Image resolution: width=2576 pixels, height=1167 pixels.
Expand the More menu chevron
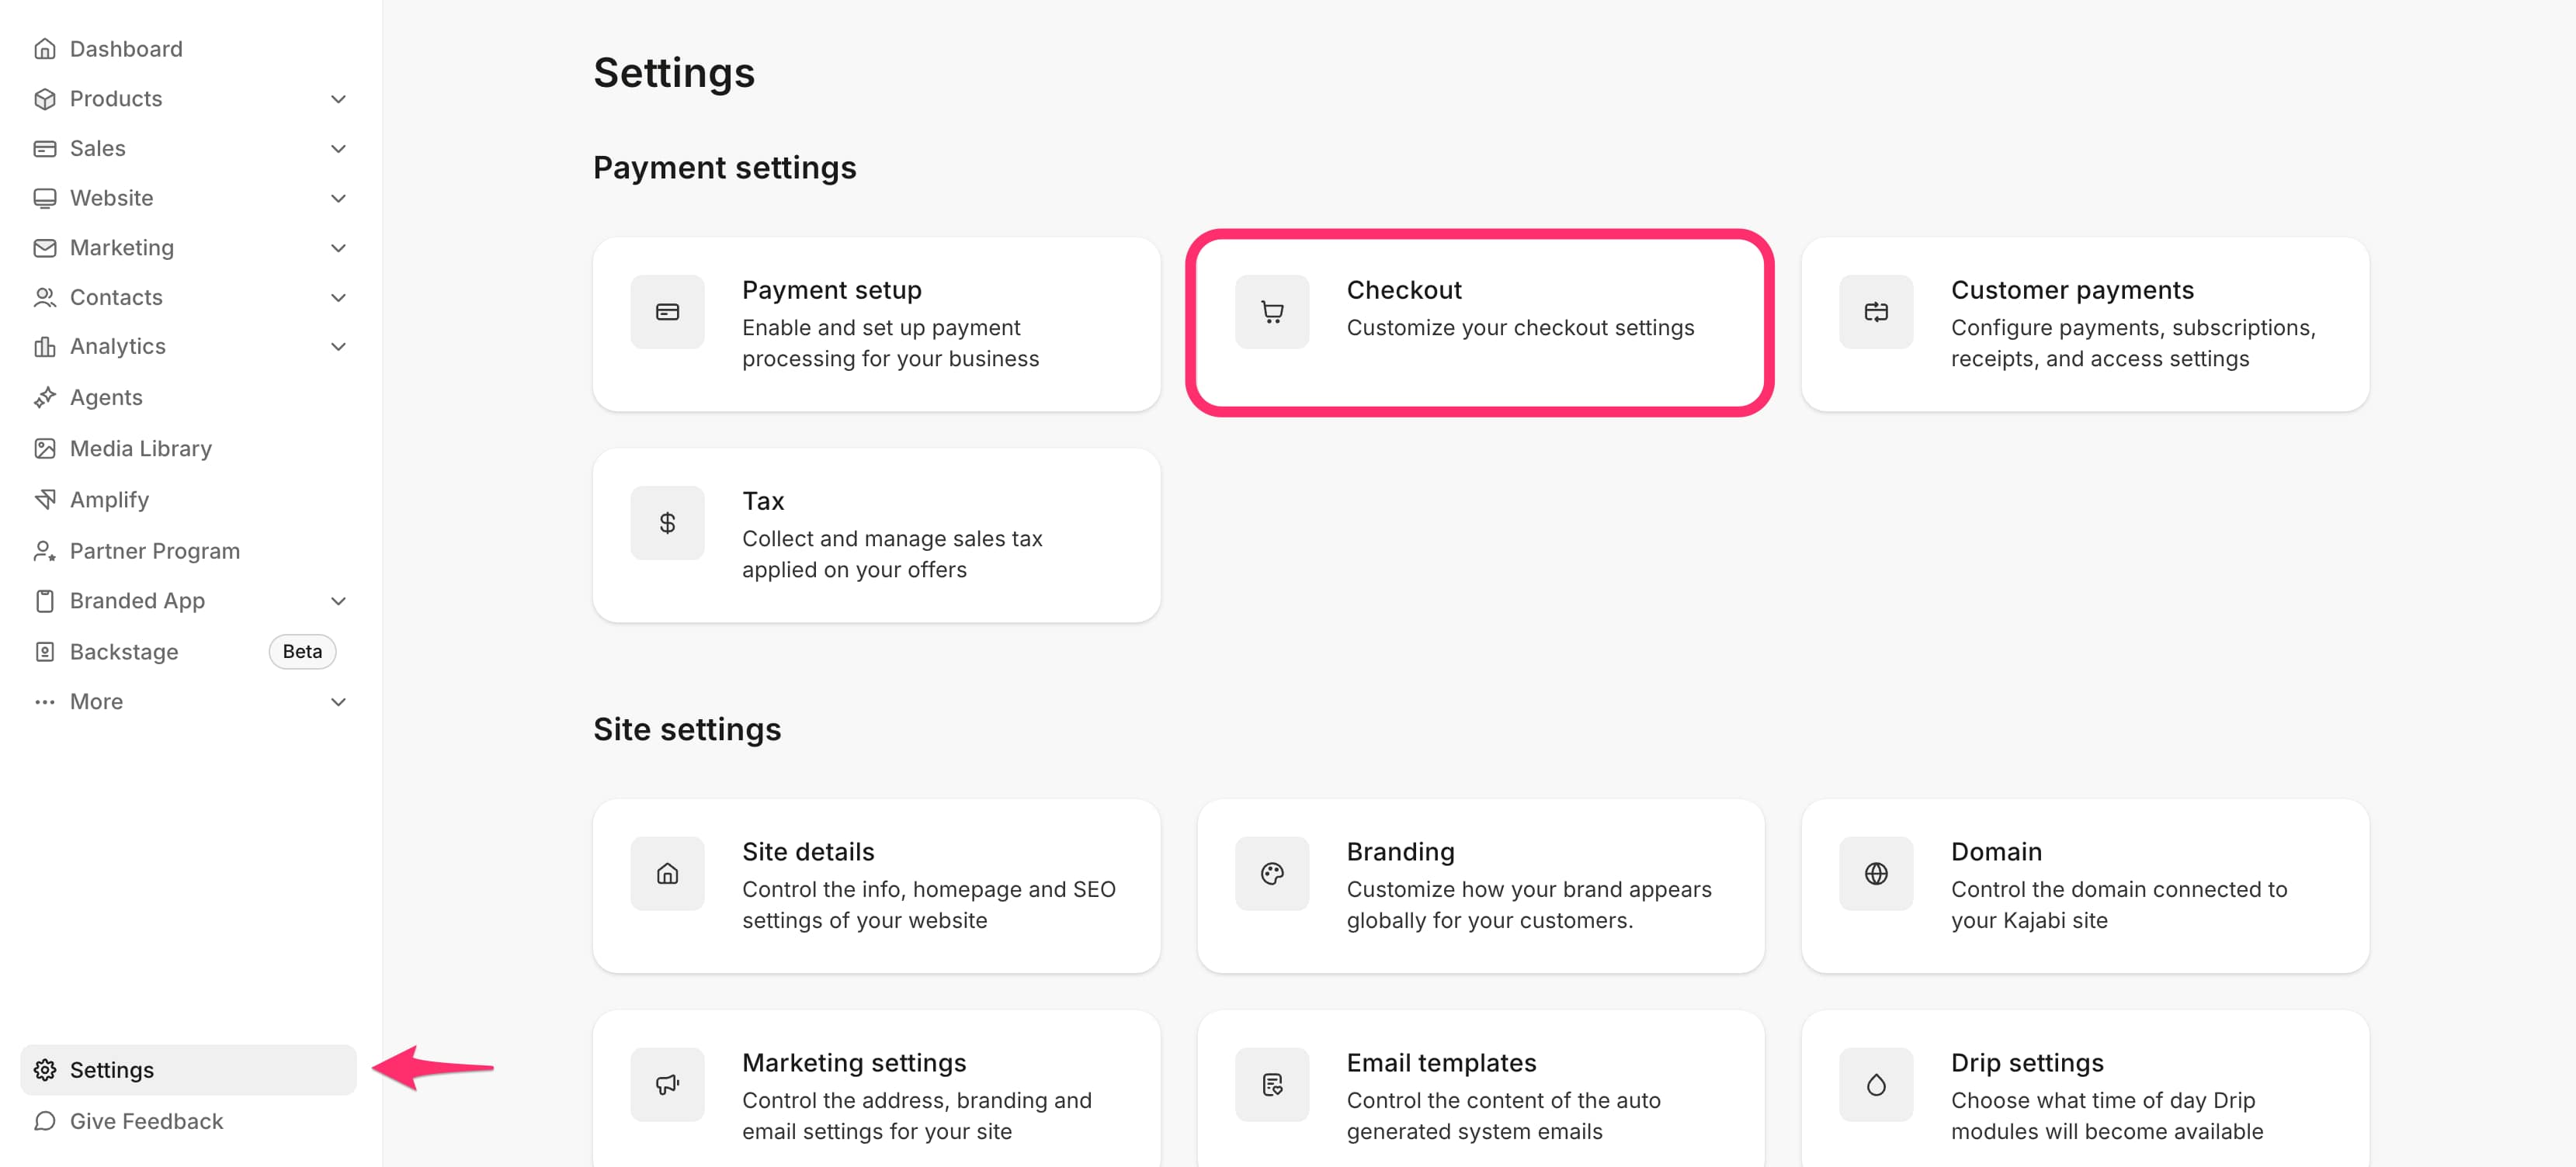(x=338, y=701)
